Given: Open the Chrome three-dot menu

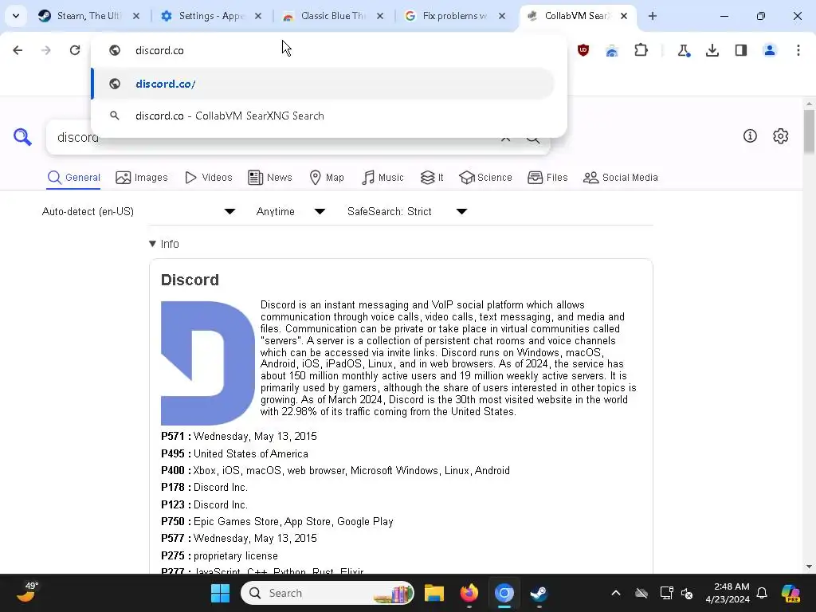Looking at the screenshot, I should tap(798, 50).
